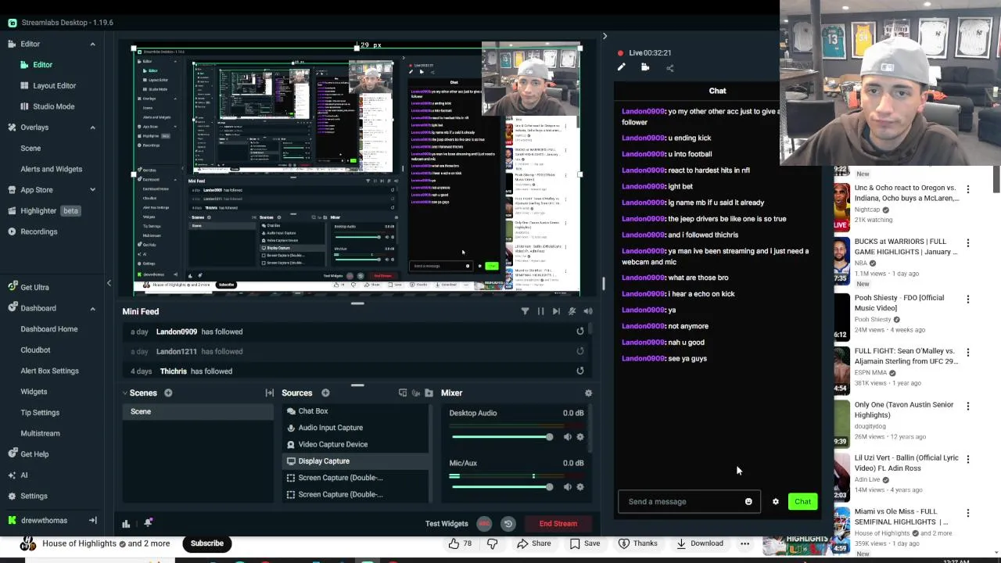This screenshot has height=563, width=1001.
Task: Add a new source with plus icon
Action: click(325, 393)
